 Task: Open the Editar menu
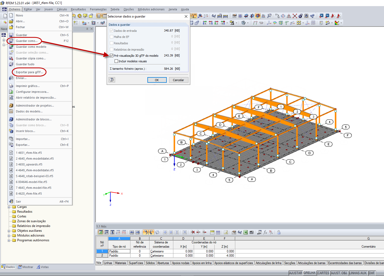(x=28, y=9)
